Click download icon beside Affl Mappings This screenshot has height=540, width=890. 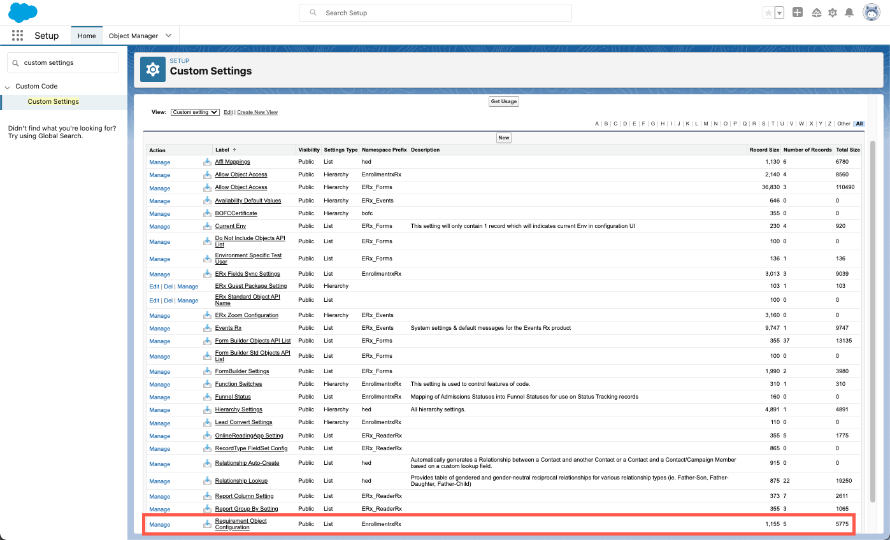[207, 162]
